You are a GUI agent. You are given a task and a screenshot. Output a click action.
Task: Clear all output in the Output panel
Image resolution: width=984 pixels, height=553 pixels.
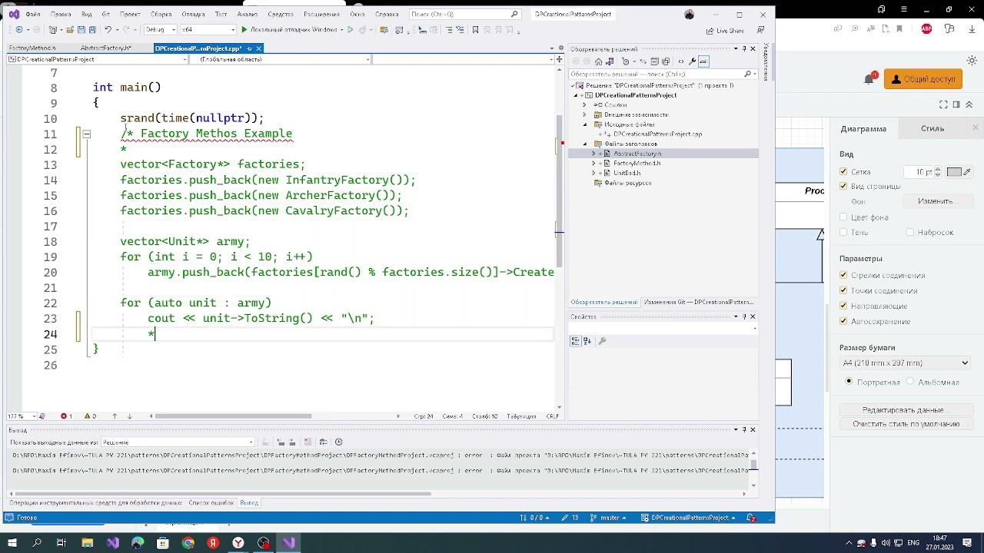(x=307, y=442)
